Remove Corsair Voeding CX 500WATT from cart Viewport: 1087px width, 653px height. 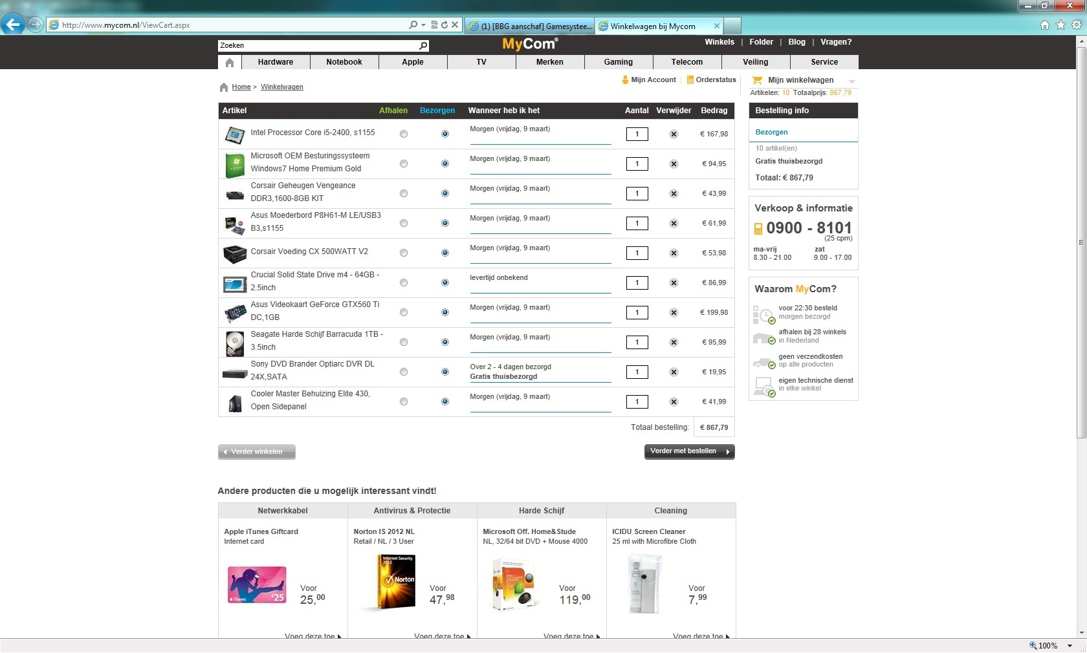(674, 253)
